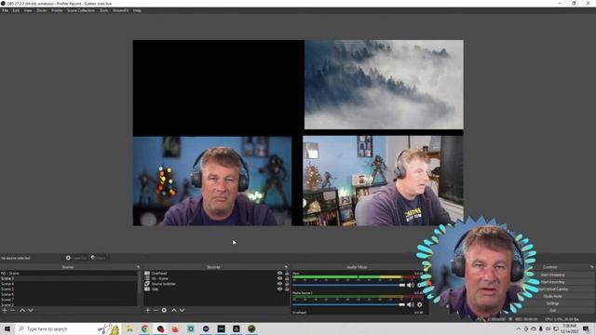Lock the Side source

287,289
